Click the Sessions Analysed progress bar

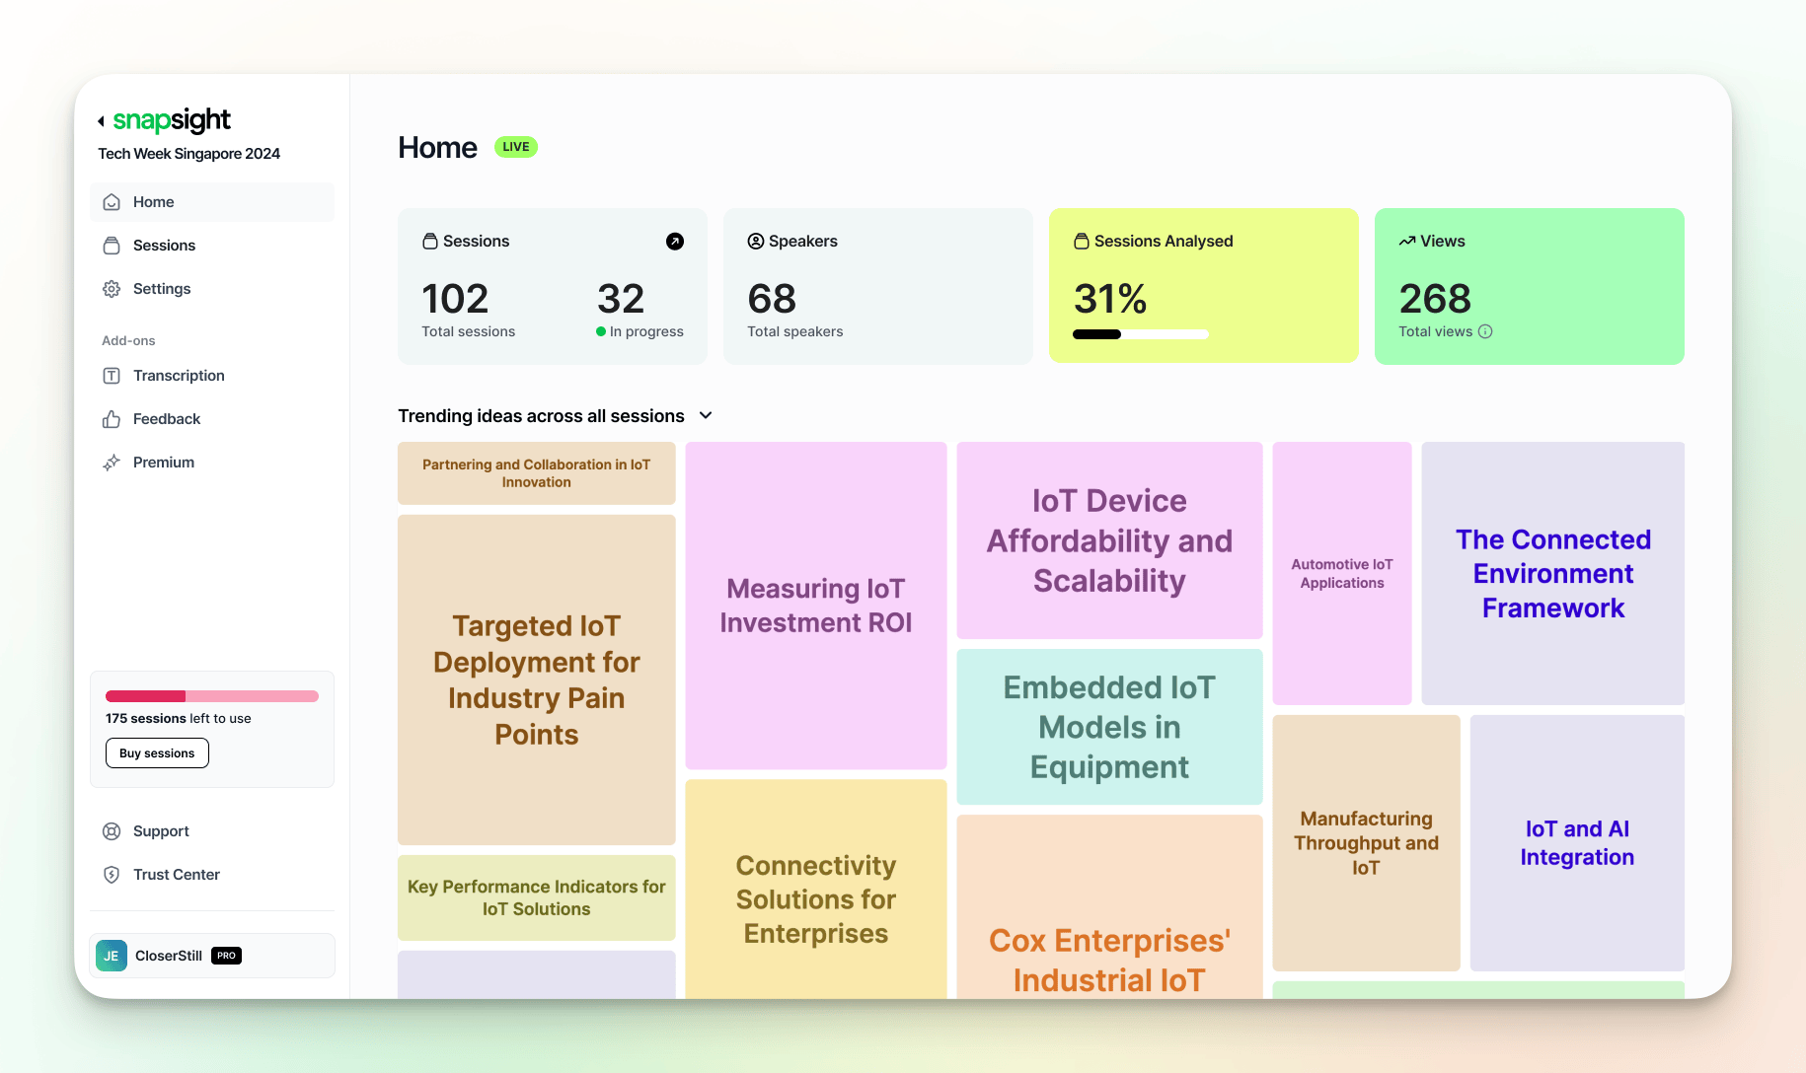(x=1141, y=334)
